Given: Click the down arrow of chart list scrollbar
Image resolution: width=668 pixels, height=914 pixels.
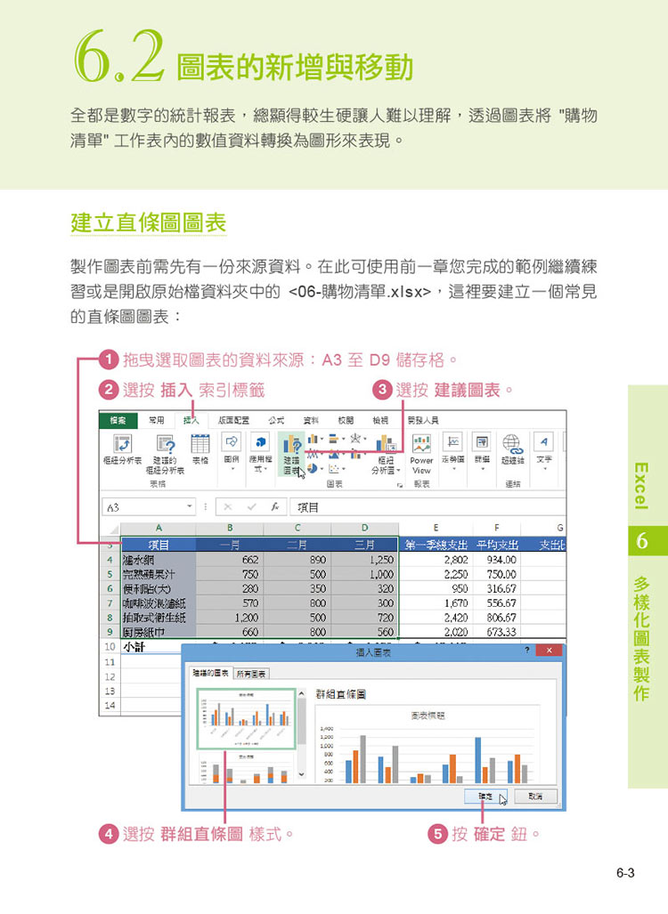Looking at the screenshot, I should (300, 775).
